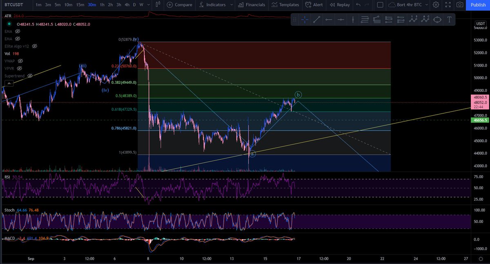The width and height of the screenshot is (490, 264).
Task: Click the blue Publish button
Action: pos(478,5)
